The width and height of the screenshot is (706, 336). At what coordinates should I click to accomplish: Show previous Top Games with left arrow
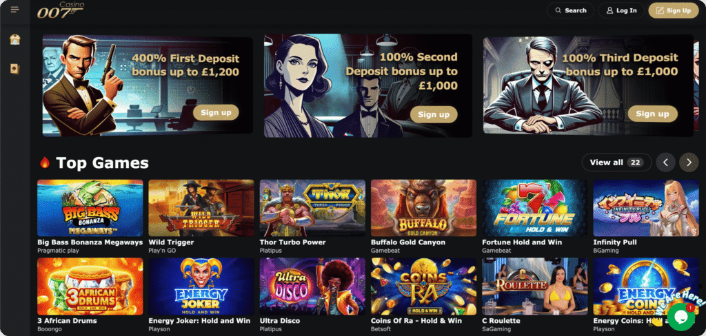click(665, 162)
